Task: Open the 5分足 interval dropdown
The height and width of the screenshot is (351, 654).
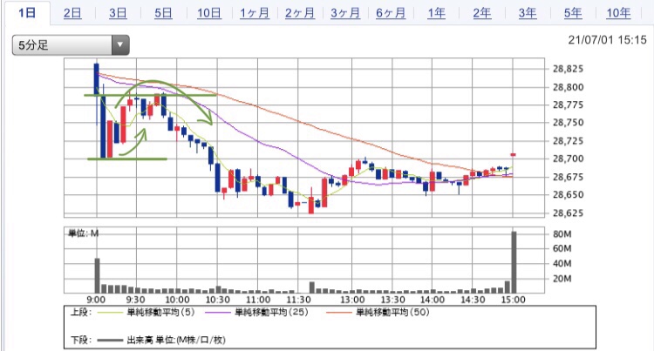Action: [71, 45]
